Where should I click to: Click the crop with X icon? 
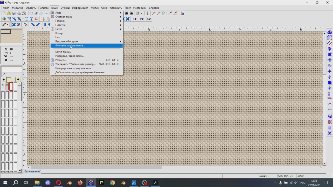182,13
